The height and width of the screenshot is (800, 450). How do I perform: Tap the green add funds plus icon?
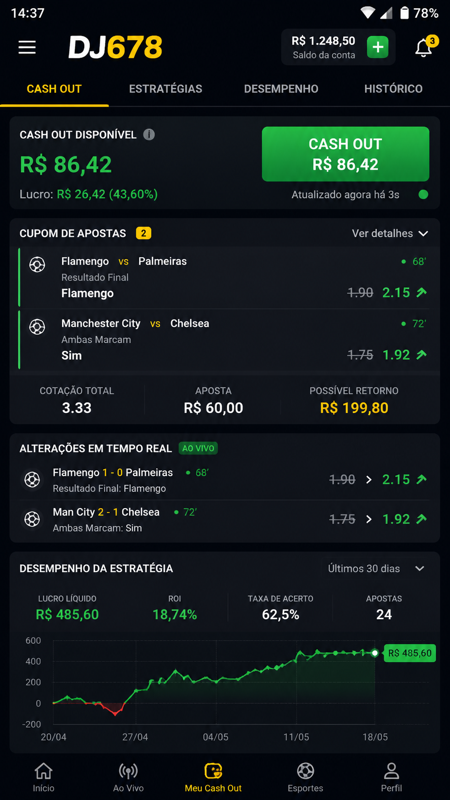(x=378, y=47)
